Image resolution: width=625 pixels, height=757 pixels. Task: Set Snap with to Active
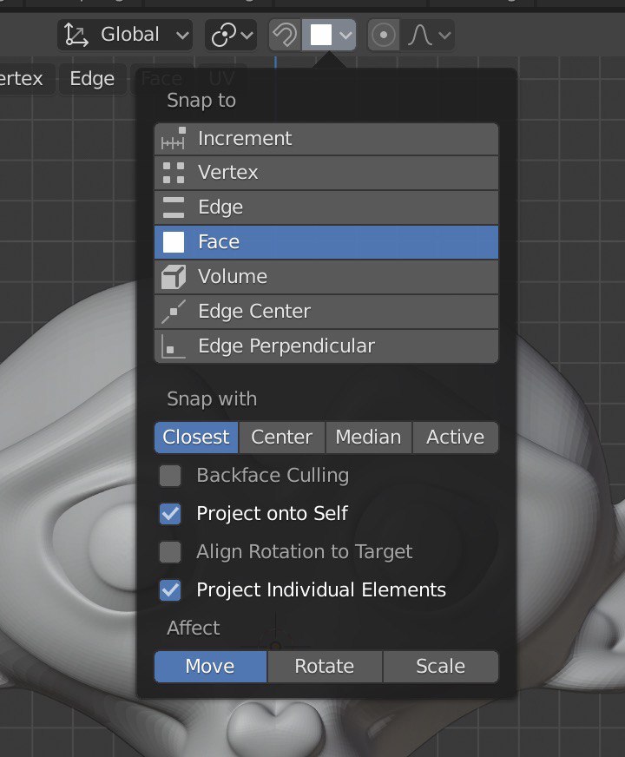[x=455, y=438]
